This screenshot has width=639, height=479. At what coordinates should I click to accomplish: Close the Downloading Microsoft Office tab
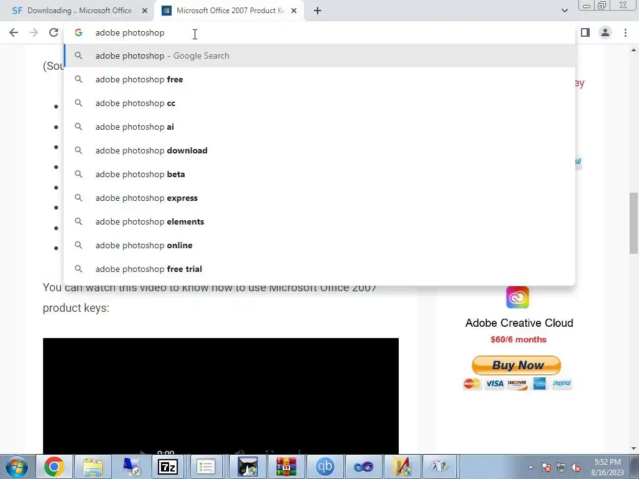145,11
